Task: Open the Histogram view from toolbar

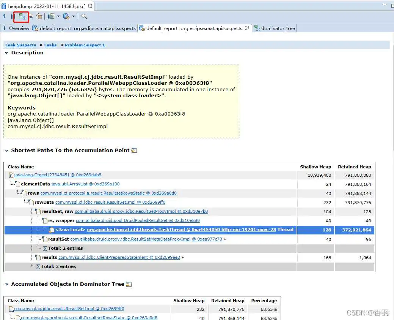Action: pos(13,16)
